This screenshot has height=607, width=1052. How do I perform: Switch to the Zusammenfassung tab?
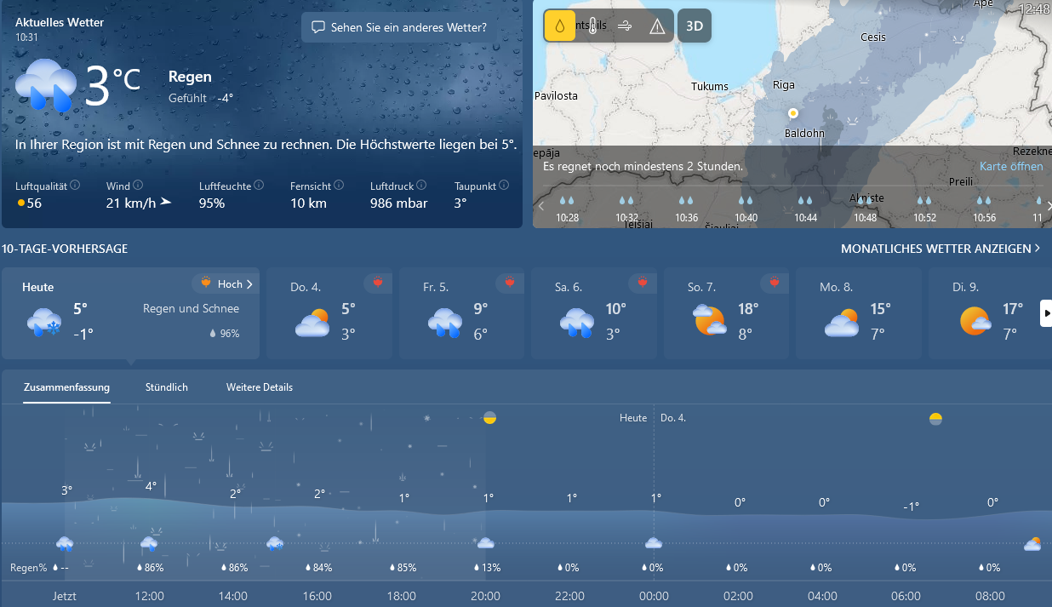[x=66, y=387]
